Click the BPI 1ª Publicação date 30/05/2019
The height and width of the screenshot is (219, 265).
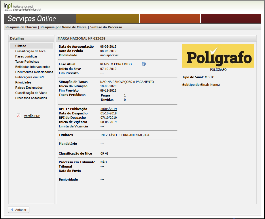(108, 109)
